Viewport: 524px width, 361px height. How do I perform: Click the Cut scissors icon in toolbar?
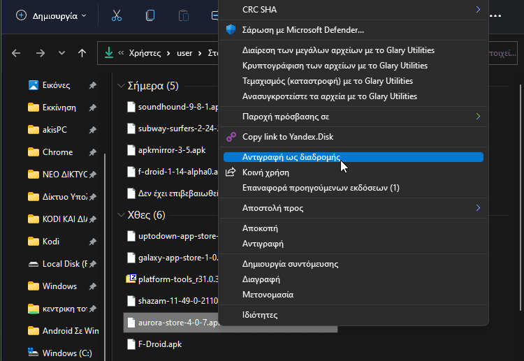click(x=117, y=15)
